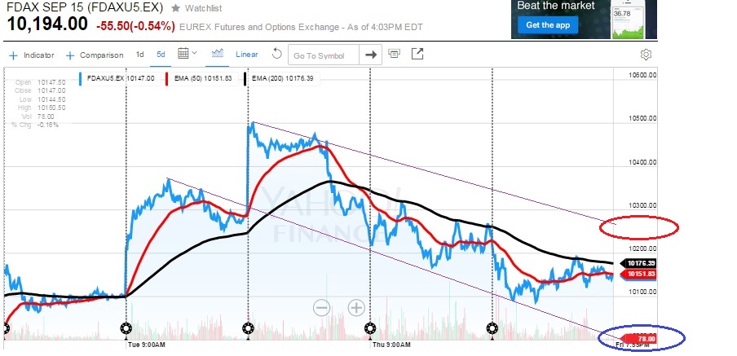Viewport: 737px width, 356px height.
Task: Open the Linear scale dropdown
Action: [x=246, y=55]
